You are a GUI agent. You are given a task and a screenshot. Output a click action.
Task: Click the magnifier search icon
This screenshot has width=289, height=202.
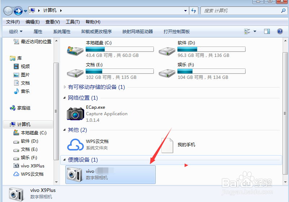coord(283,11)
